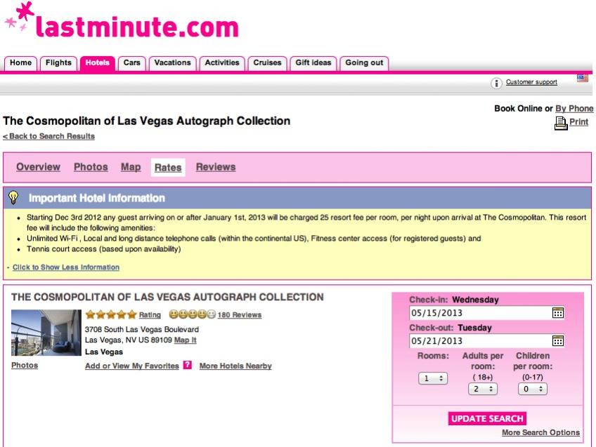Click the lightbulb hotel information icon
596x447 pixels.
point(13,198)
